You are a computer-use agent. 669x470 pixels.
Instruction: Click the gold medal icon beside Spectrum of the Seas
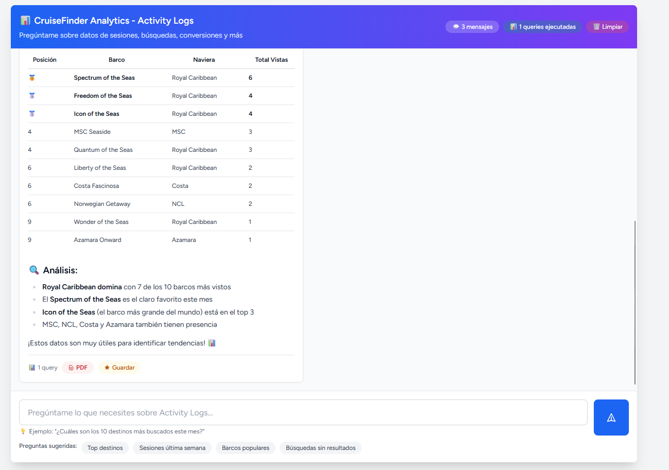coord(32,77)
